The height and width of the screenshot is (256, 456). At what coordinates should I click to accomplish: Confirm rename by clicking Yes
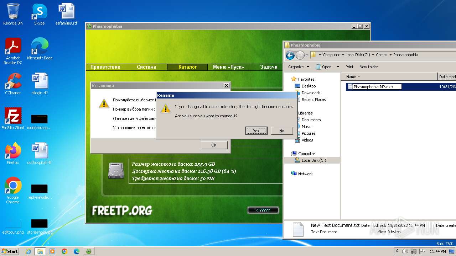coord(256,131)
